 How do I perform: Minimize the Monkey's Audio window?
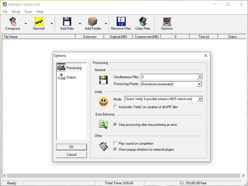pos(215,4)
